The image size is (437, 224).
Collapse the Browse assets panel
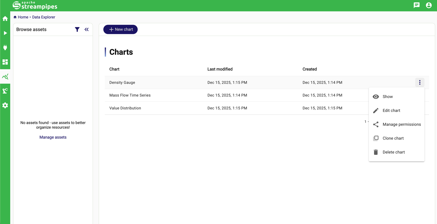[87, 30]
